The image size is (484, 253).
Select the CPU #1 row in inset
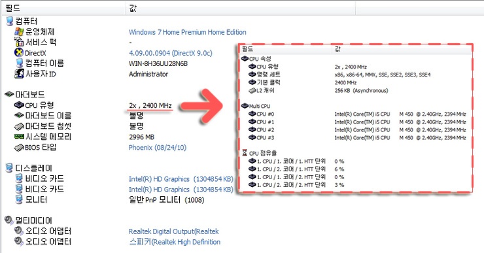tap(357, 122)
